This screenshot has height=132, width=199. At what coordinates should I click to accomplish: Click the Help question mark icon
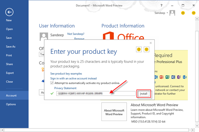[161, 6]
